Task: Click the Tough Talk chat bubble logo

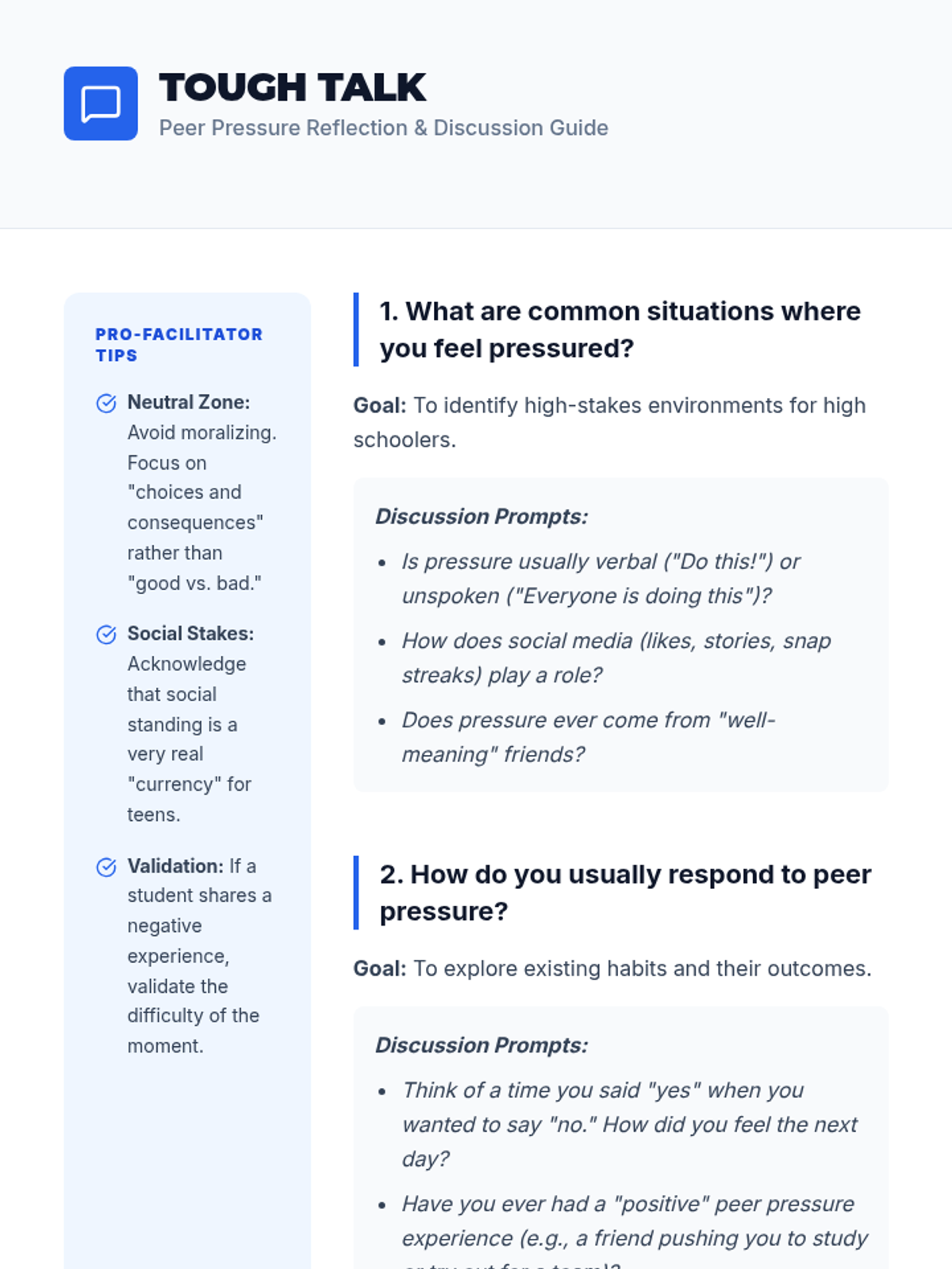Action: 101,103
